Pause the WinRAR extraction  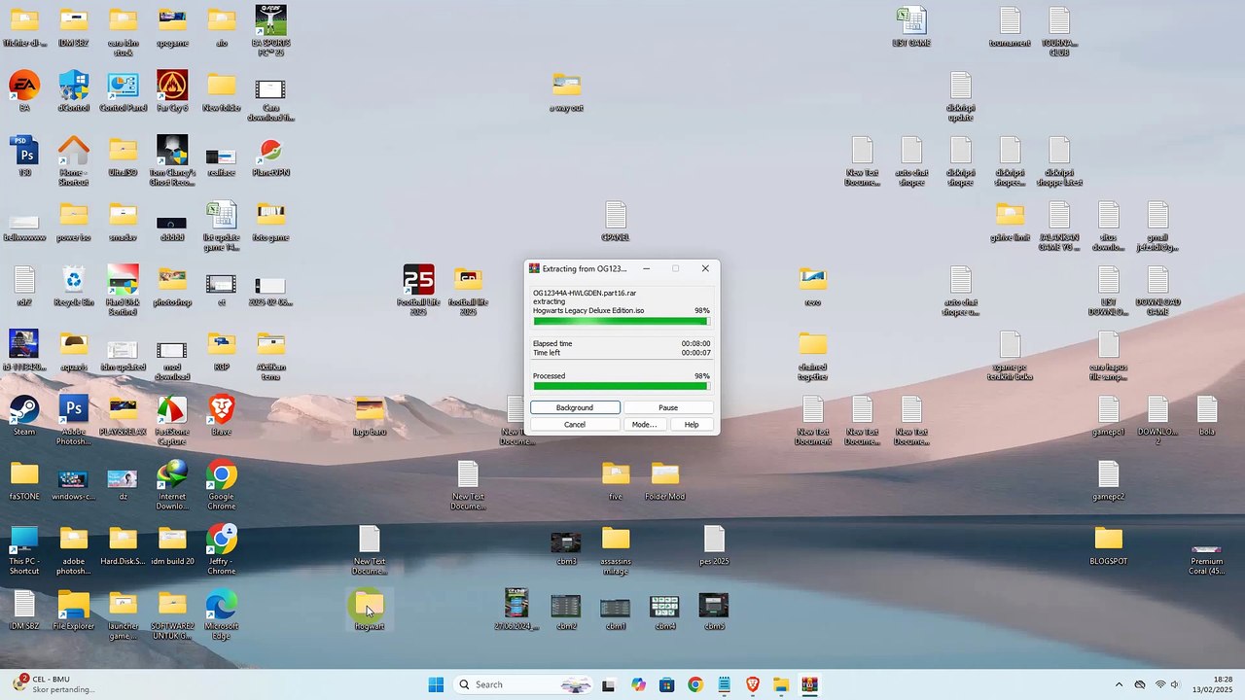pos(667,407)
